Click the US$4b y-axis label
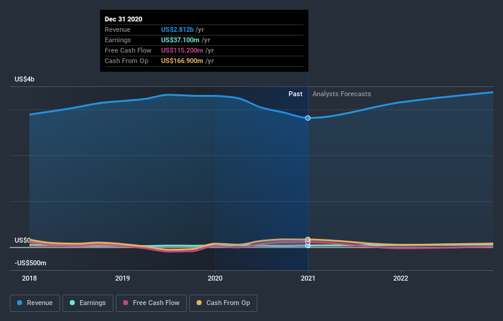This screenshot has width=503, height=321. point(25,79)
